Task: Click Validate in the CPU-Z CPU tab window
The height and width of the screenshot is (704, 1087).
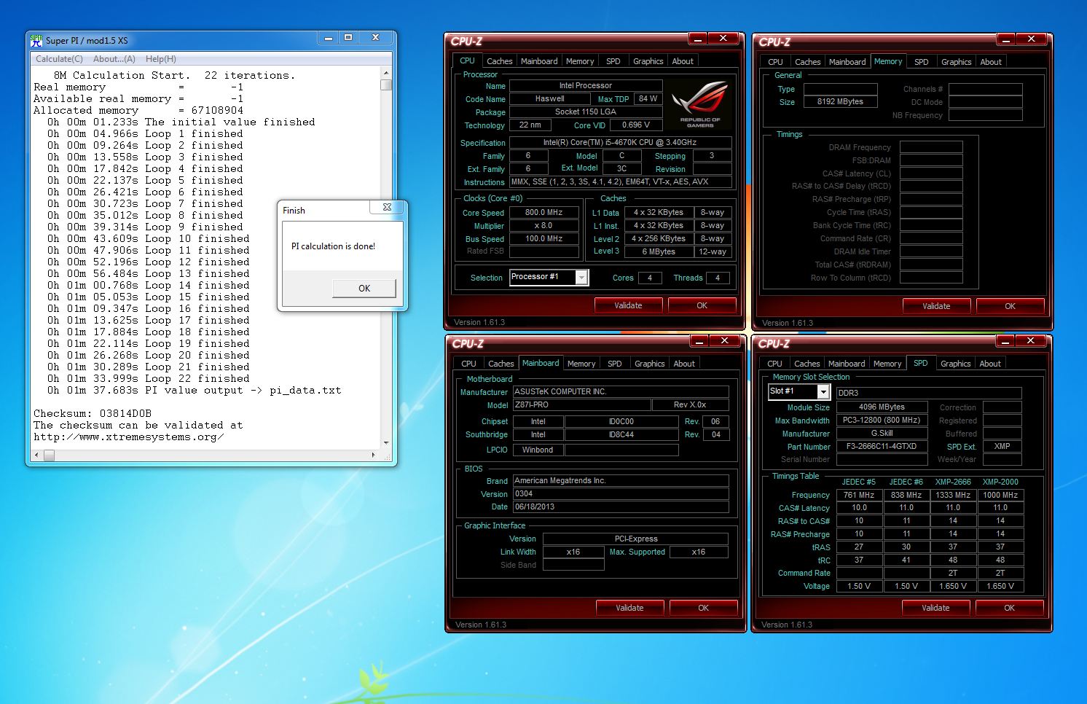Action: [x=628, y=305]
